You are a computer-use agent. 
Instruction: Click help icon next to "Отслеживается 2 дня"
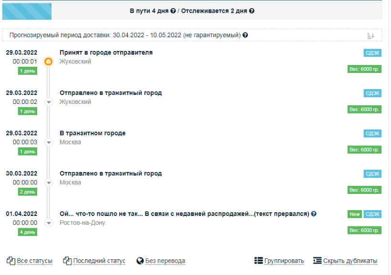click(252, 10)
